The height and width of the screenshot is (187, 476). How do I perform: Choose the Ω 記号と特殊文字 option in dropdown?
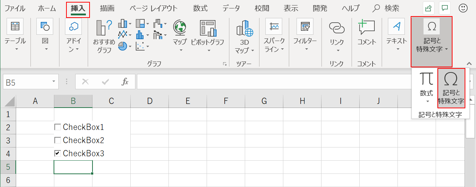point(451,88)
